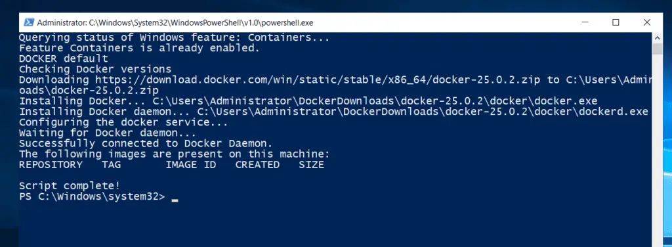Click the SIZE column header text
The height and width of the screenshot is (247, 672).
click(312, 165)
